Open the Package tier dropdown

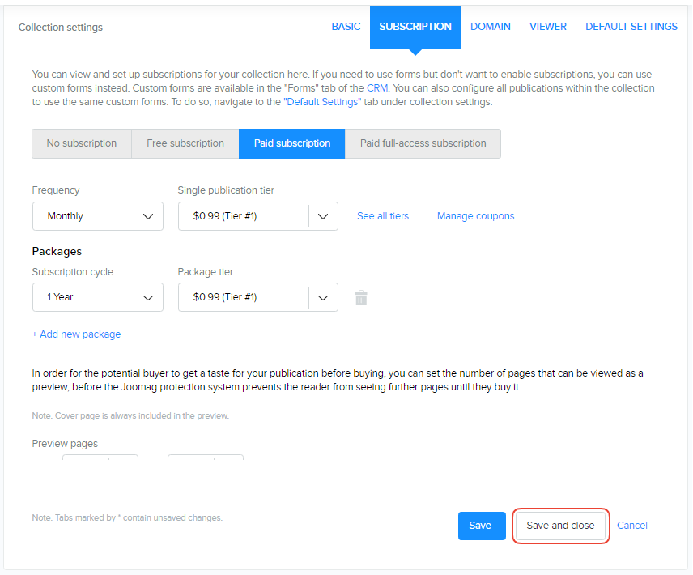[x=257, y=297]
